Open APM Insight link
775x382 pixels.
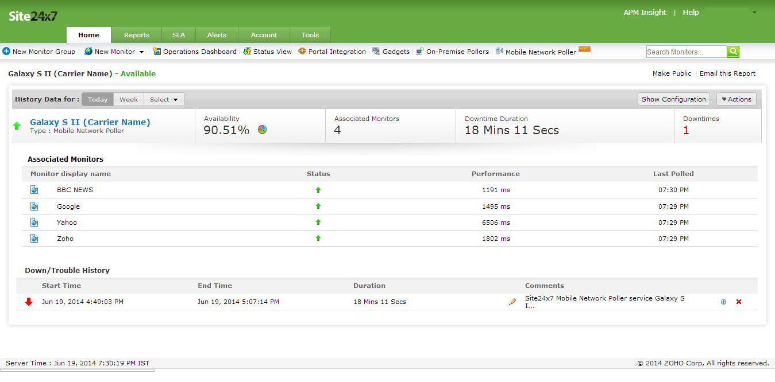645,13
